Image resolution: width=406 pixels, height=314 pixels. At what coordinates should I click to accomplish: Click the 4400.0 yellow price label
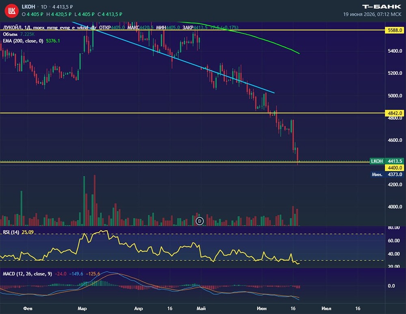pyautogui.click(x=395, y=168)
